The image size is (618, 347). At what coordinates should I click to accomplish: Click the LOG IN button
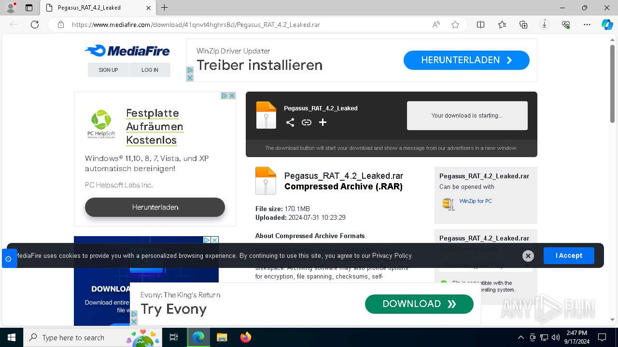click(x=150, y=70)
